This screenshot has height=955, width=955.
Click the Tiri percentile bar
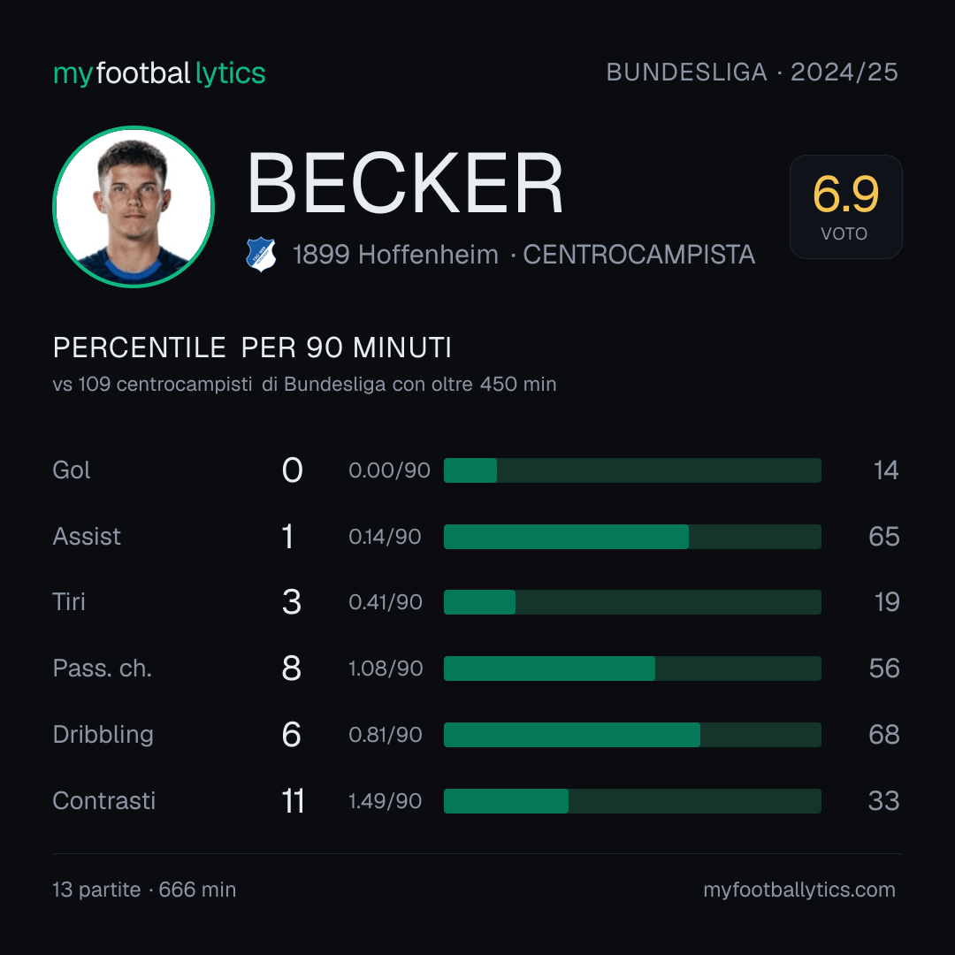click(x=632, y=602)
